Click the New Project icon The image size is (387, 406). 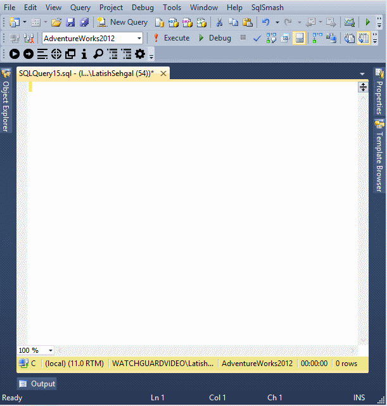point(14,22)
